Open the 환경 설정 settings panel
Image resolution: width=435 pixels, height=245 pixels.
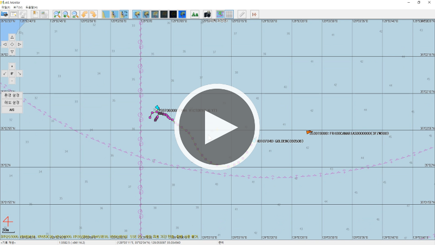pos(12,95)
